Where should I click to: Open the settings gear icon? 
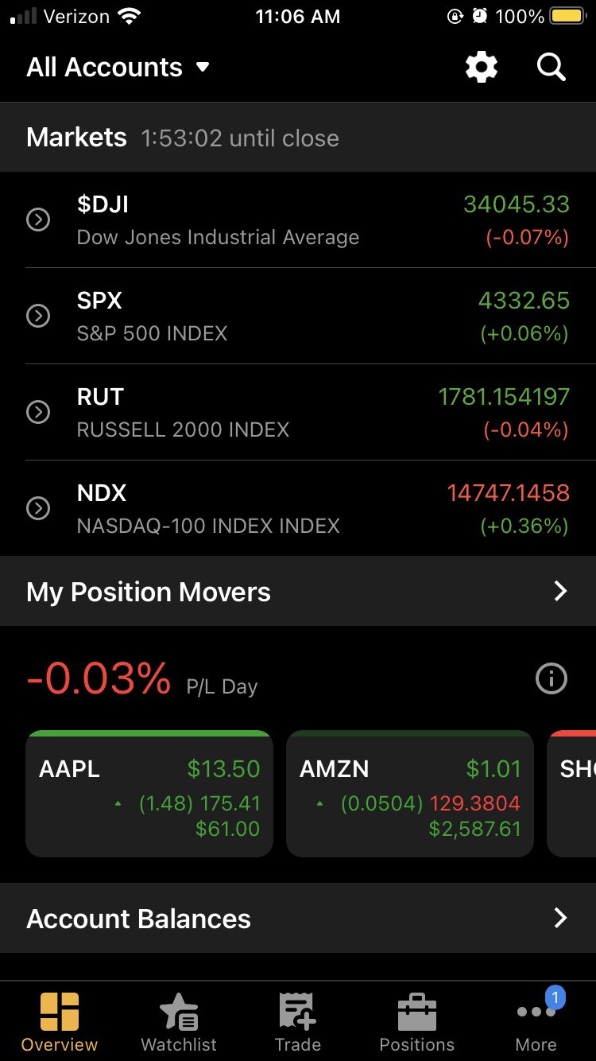[x=482, y=68]
